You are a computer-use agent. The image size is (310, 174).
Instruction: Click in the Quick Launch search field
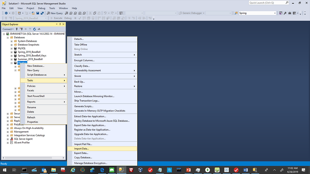pyautogui.click(x=267, y=3)
